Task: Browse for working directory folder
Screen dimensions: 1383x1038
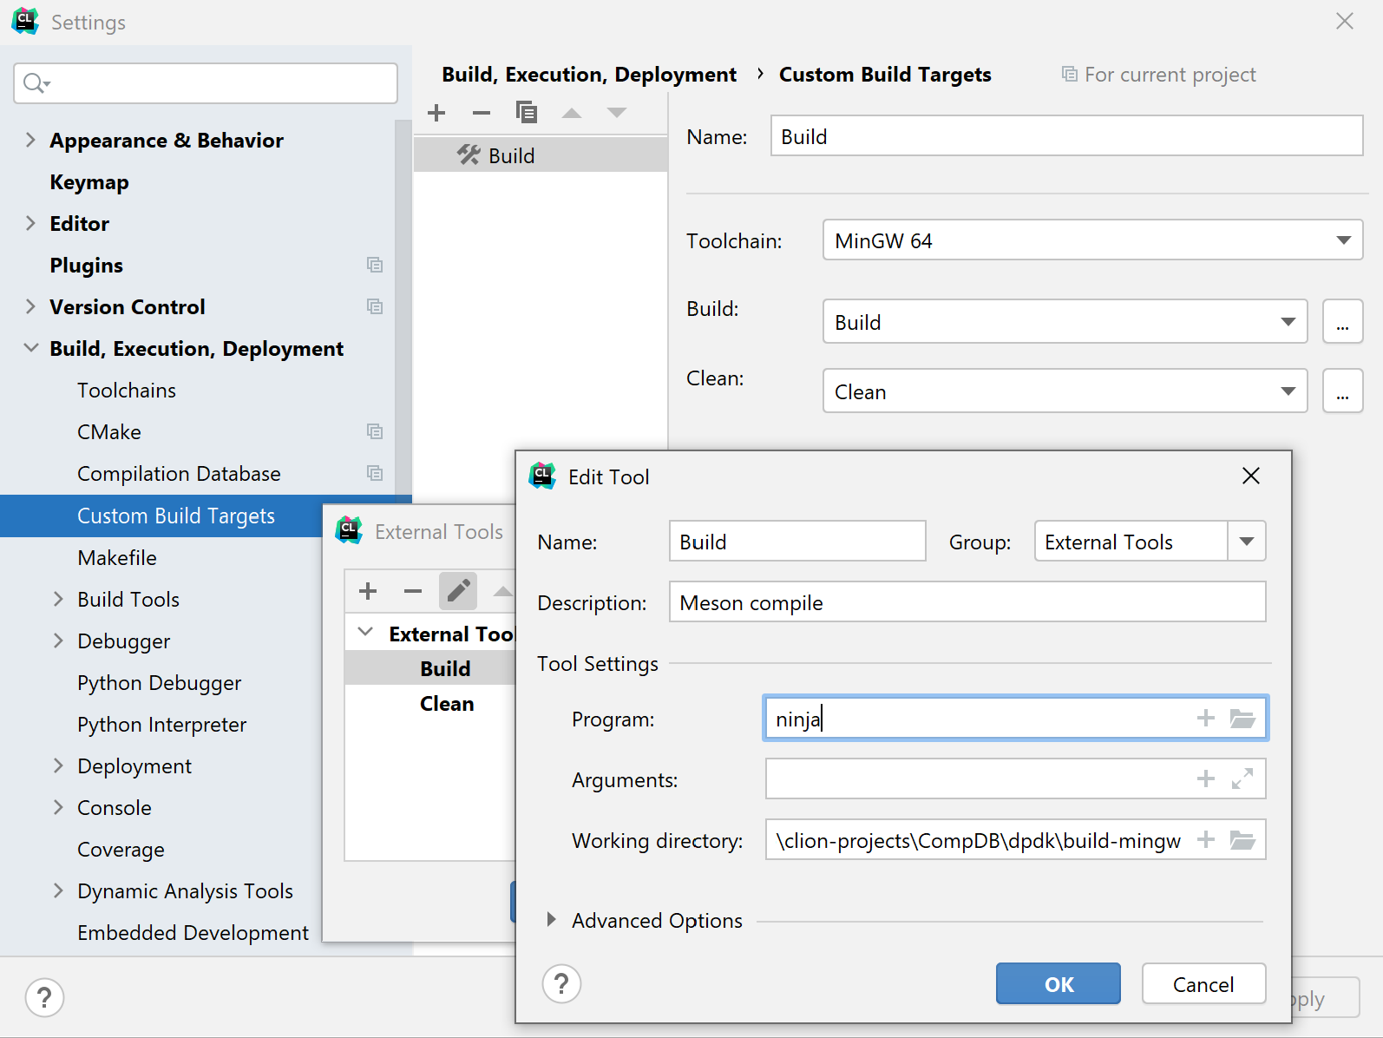Action: (1242, 839)
